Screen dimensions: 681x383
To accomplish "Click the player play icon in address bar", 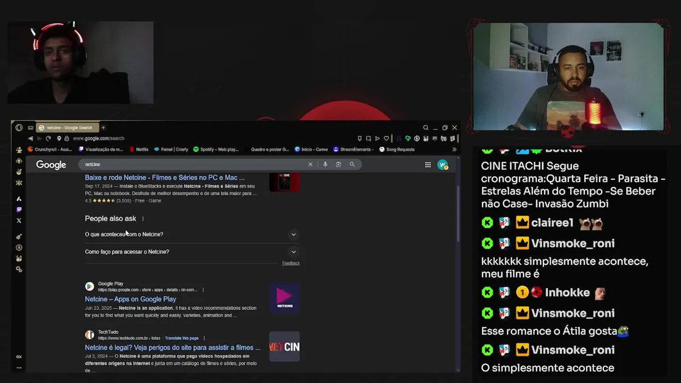I will pyautogui.click(x=377, y=138).
